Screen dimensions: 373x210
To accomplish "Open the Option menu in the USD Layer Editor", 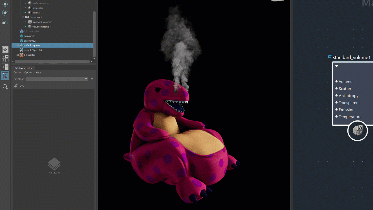I will (28, 72).
